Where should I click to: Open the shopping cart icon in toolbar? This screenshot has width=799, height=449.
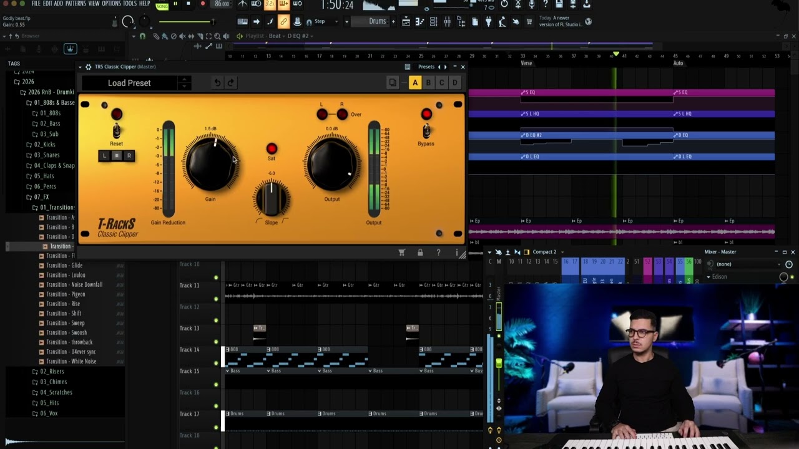[529, 22]
